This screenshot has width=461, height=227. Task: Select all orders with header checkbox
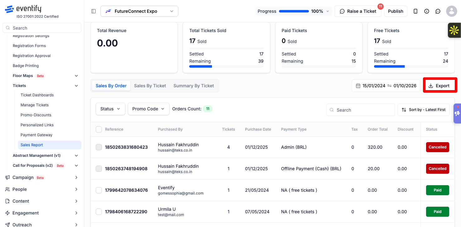[99, 129]
